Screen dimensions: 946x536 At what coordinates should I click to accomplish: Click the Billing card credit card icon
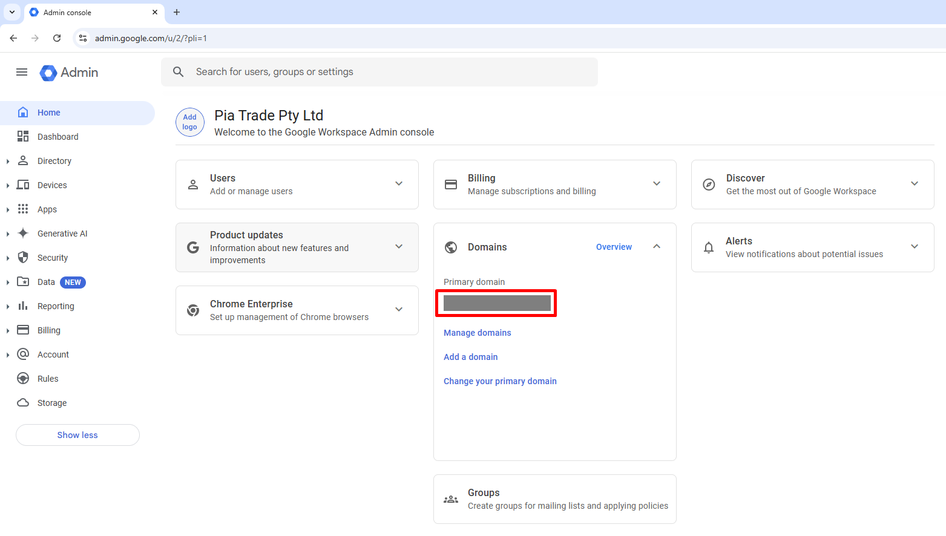tap(451, 185)
